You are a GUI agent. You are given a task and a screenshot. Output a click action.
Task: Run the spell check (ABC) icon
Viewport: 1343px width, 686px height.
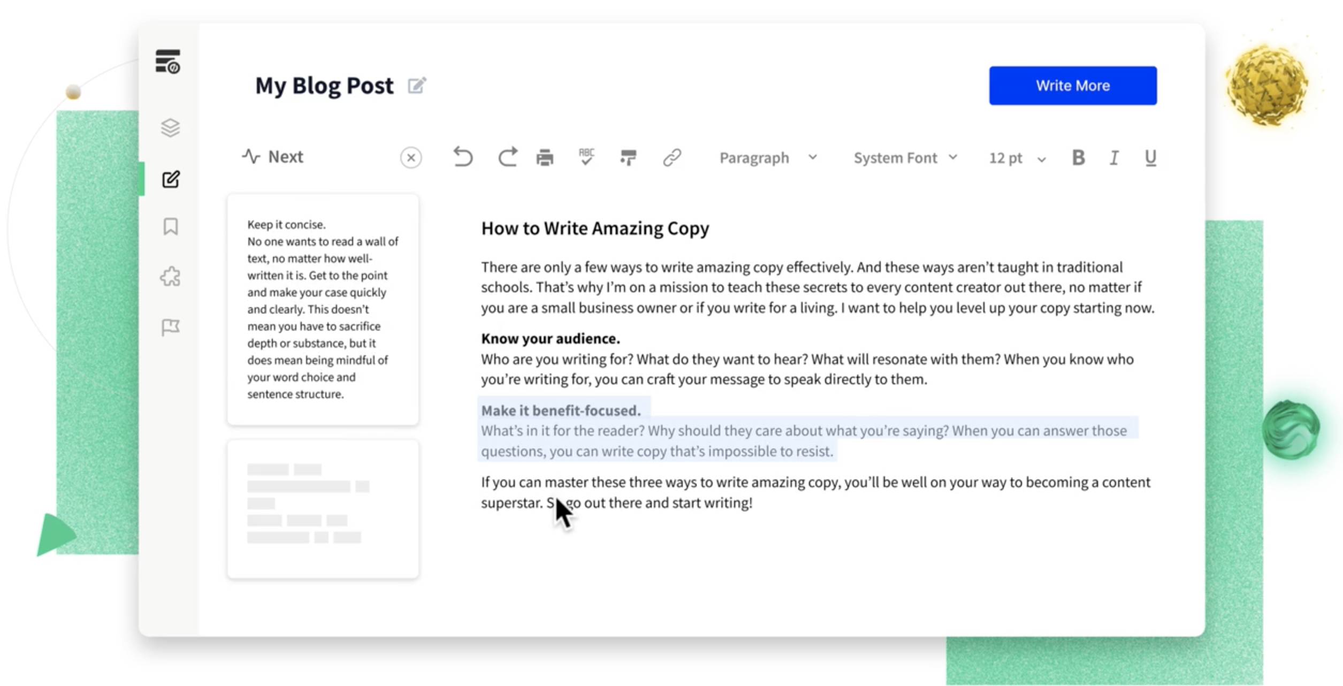pyautogui.click(x=586, y=157)
